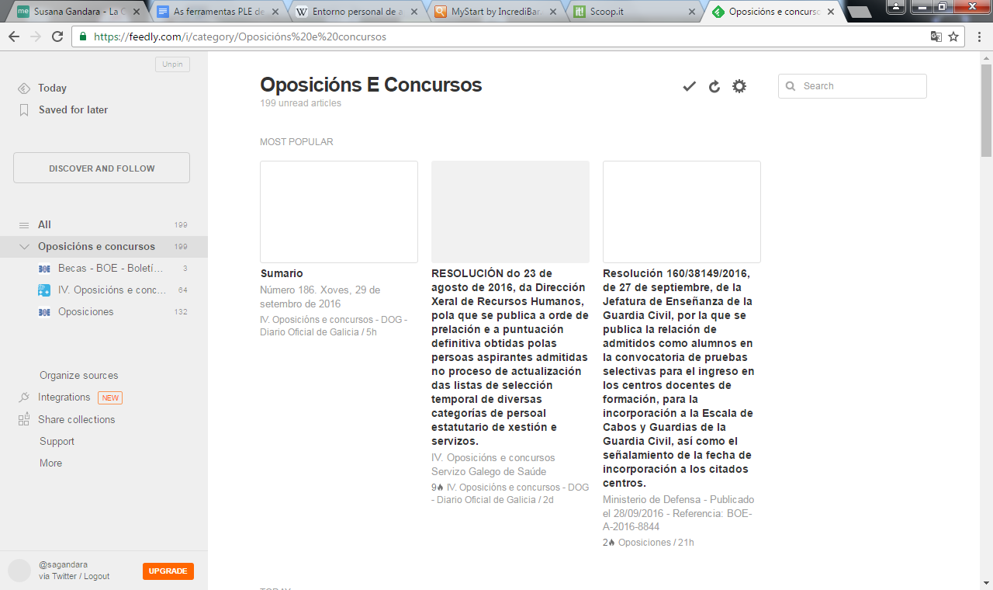Click the Becas BOE feed favicon
This screenshot has width=993, height=590.
click(x=44, y=269)
